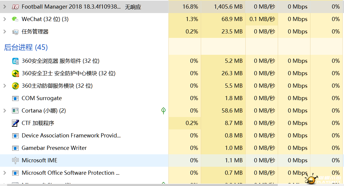Viewport: 344px width, 186px height.
Task: Click the Microsoft IME icon
Action: coord(15,161)
